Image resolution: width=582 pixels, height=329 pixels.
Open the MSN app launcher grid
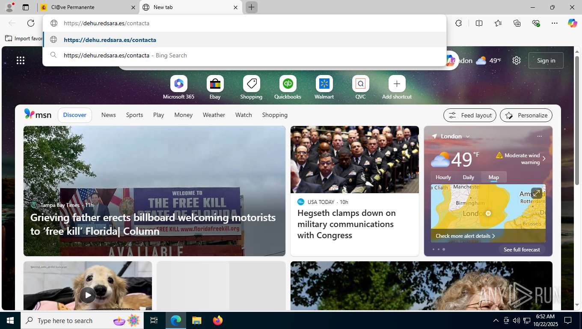(x=21, y=60)
